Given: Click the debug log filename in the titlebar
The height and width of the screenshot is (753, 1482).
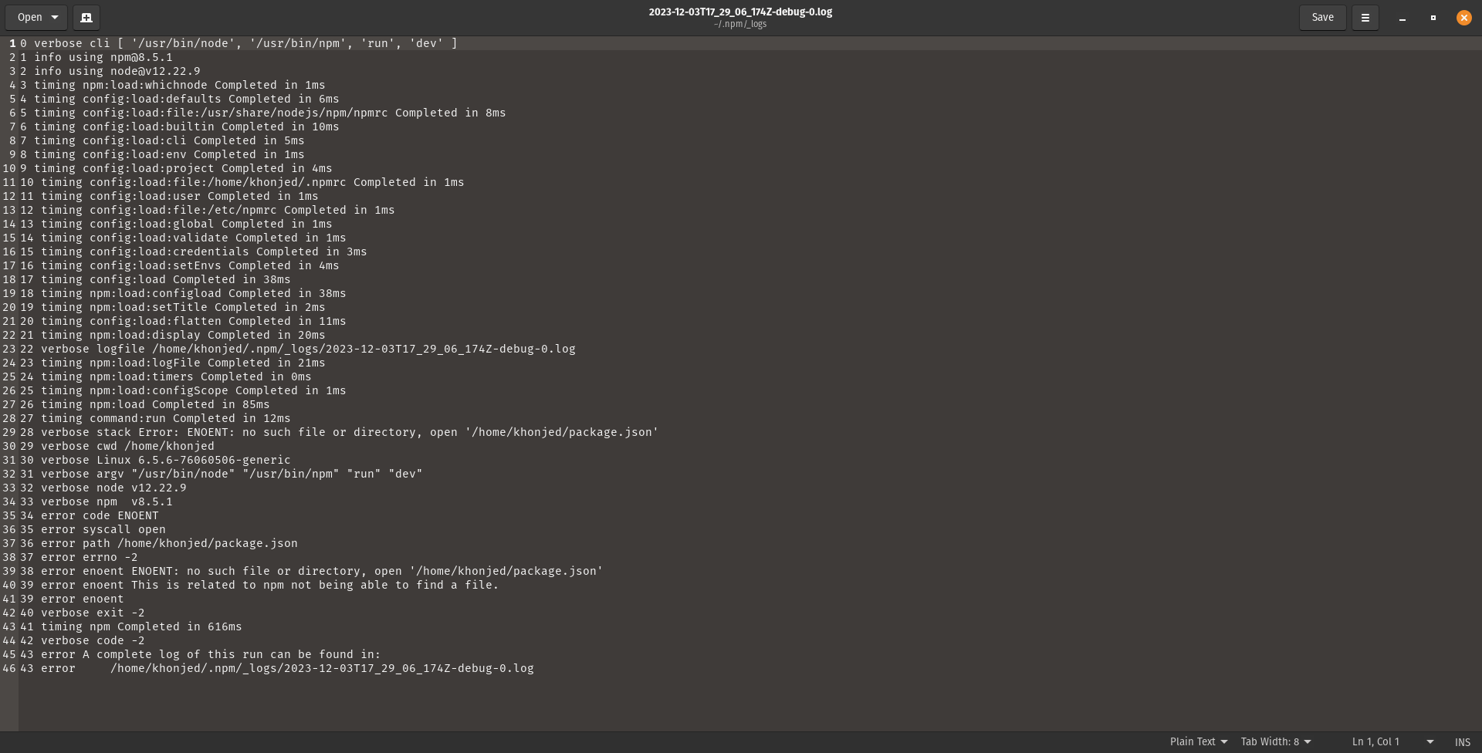Looking at the screenshot, I should [739, 12].
